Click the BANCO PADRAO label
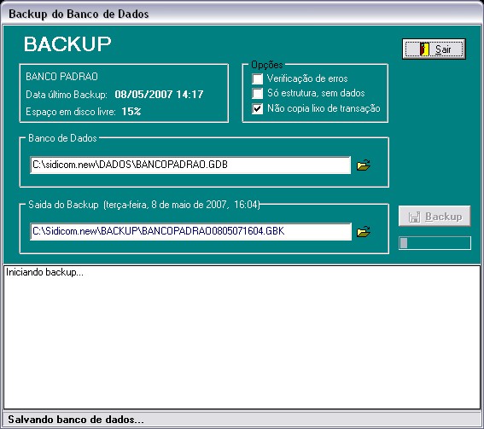The height and width of the screenshot is (429, 484). [61, 77]
